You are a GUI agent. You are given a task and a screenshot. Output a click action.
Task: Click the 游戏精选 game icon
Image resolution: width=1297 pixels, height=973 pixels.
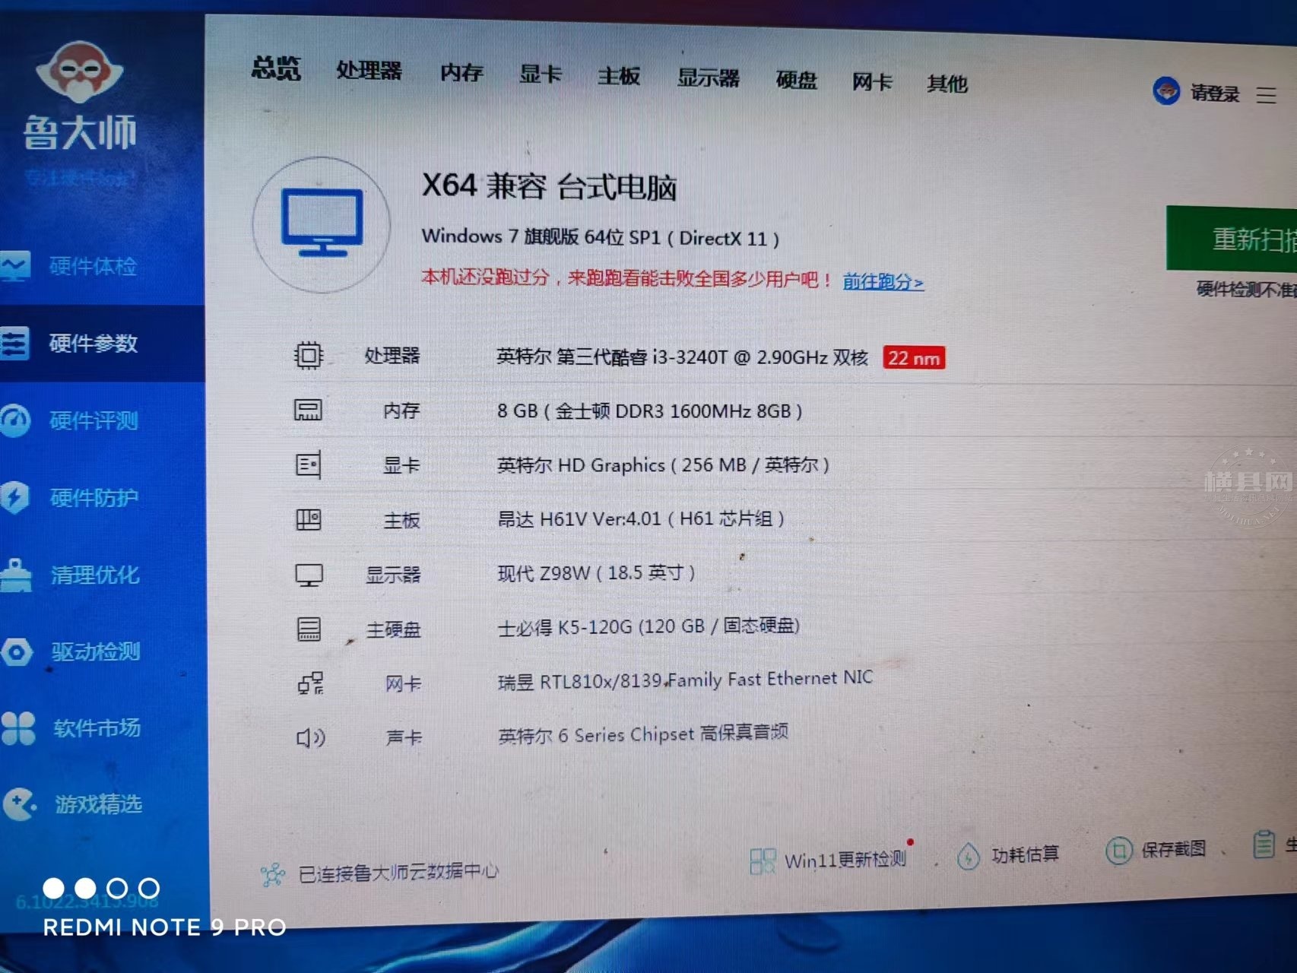[19, 804]
